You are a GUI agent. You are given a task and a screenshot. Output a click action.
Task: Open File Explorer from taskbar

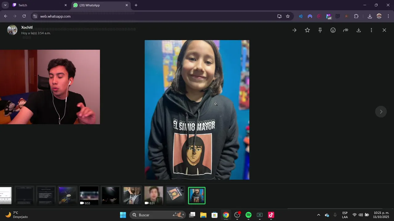(203, 215)
